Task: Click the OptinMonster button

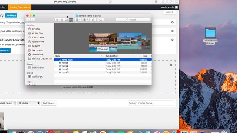Action: click(x=5, y=51)
